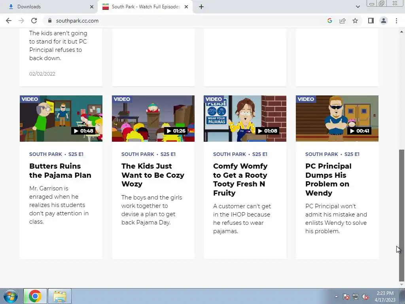
Task: Open the Cartman podium video thumbnail
Action: tap(153, 118)
